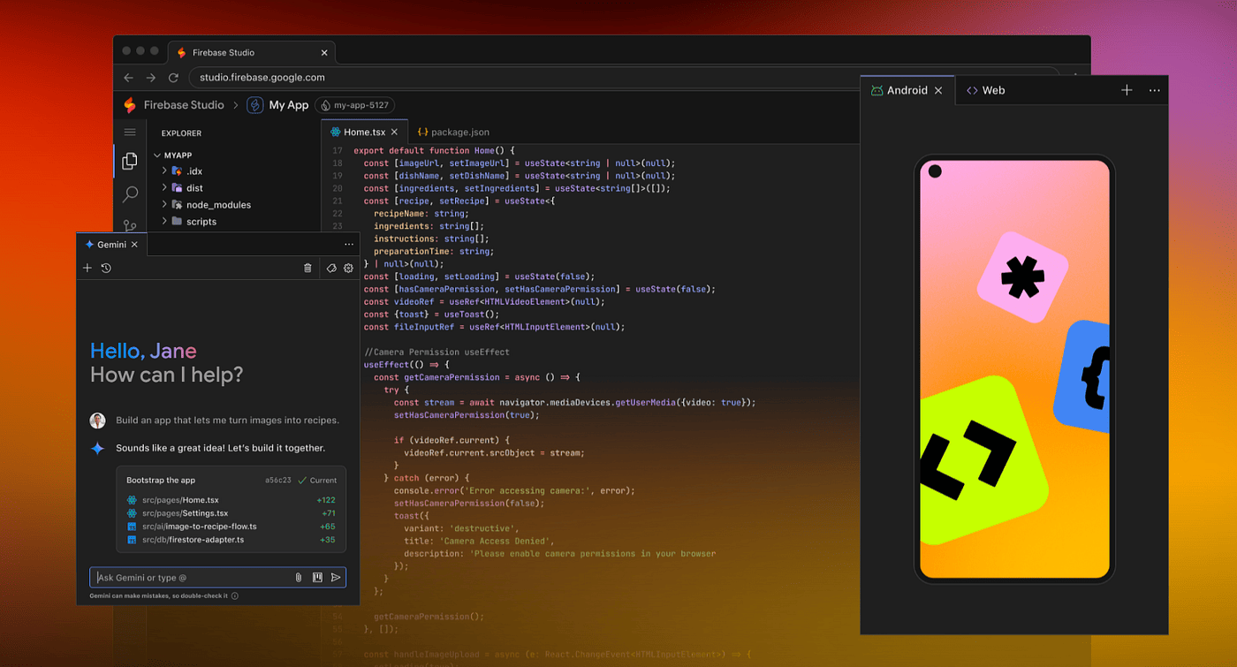1237x667 pixels.
Task: Open Gemini chat history icon
Action: tap(106, 268)
